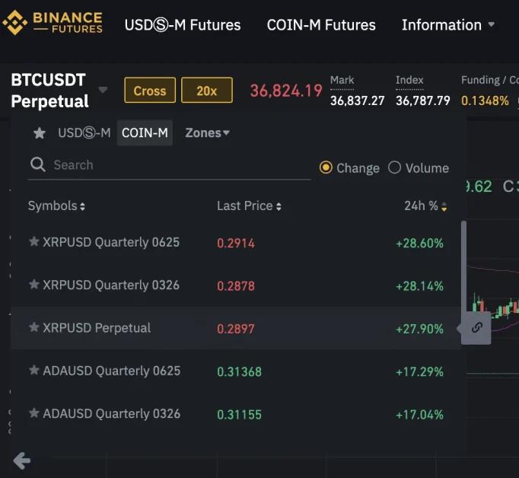This screenshot has width=519, height=478.
Task: Click the Cross margin mode button
Action: point(149,91)
